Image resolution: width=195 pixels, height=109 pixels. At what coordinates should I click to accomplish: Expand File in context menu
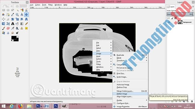click(103, 43)
